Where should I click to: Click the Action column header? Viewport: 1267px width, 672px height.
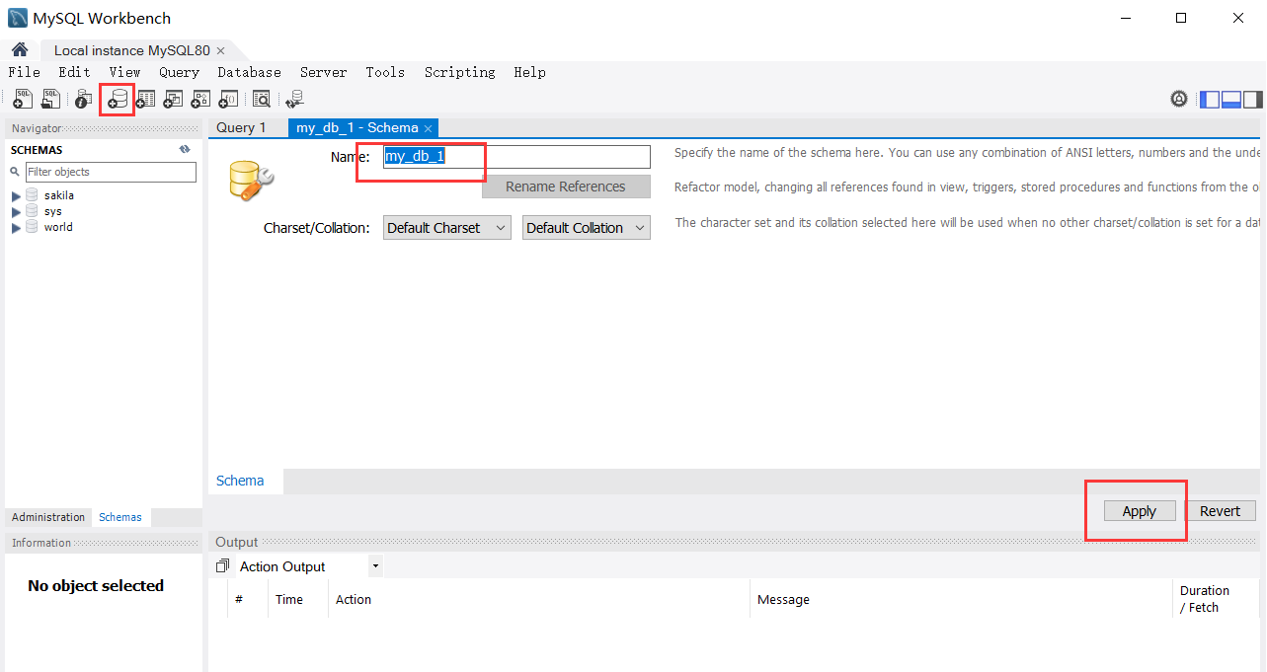click(539, 599)
